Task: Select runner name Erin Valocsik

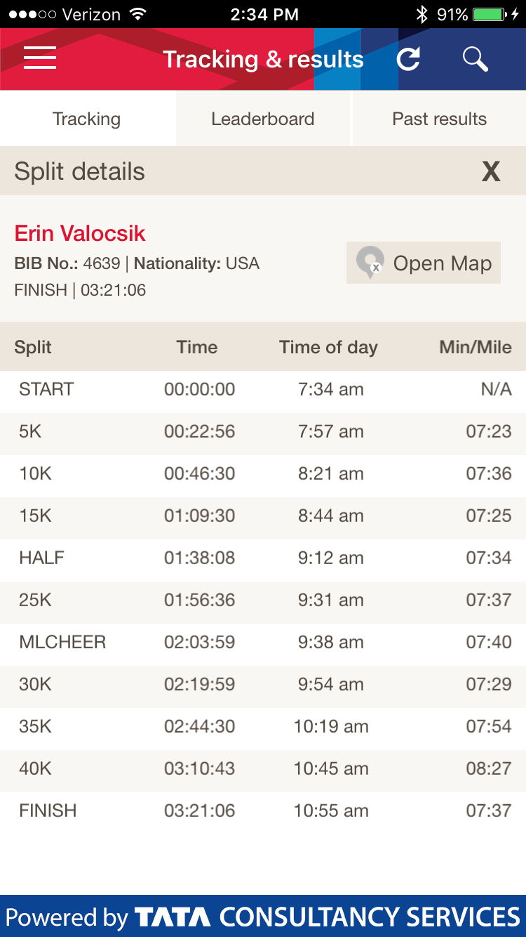Action: [x=80, y=233]
